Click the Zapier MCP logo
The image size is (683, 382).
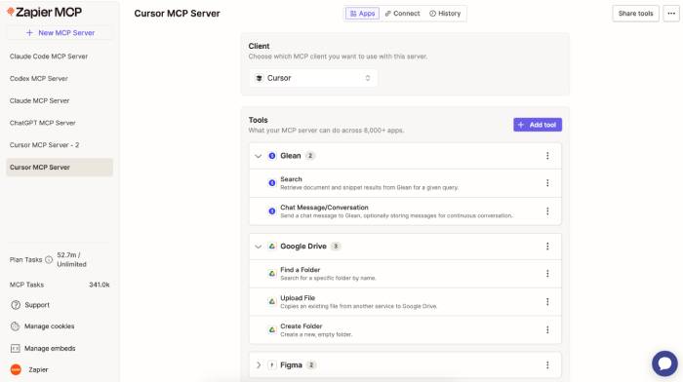45,13
